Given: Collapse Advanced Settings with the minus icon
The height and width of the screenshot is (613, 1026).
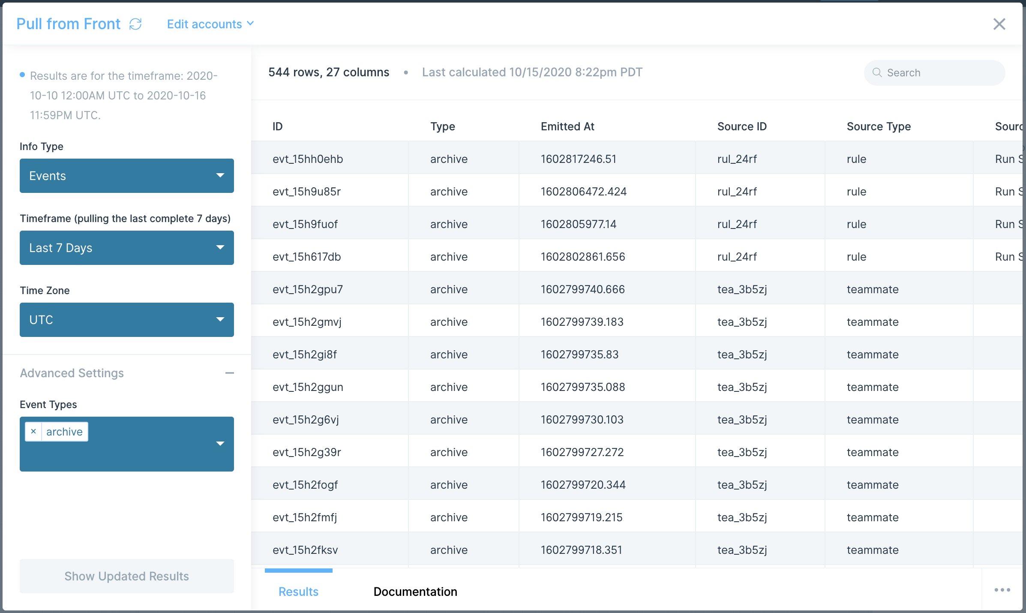Looking at the screenshot, I should 230,373.
